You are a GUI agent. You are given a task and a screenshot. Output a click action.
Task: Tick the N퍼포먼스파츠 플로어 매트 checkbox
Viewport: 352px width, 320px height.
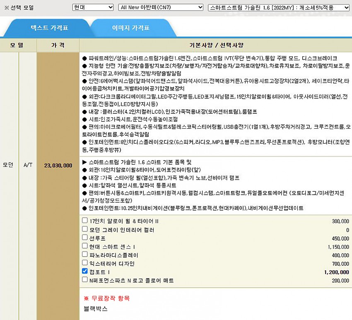pyautogui.click(x=85, y=280)
